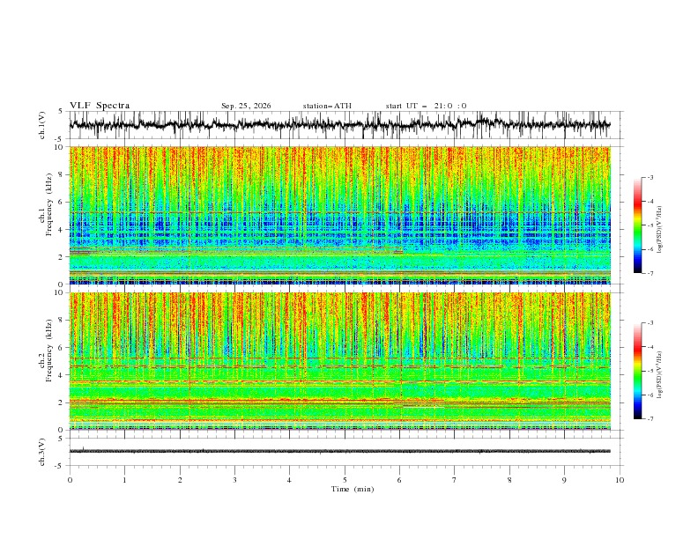Click the -7 label on lower colorbar
The height and width of the screenshot is (539, 698).
point(650,418)
